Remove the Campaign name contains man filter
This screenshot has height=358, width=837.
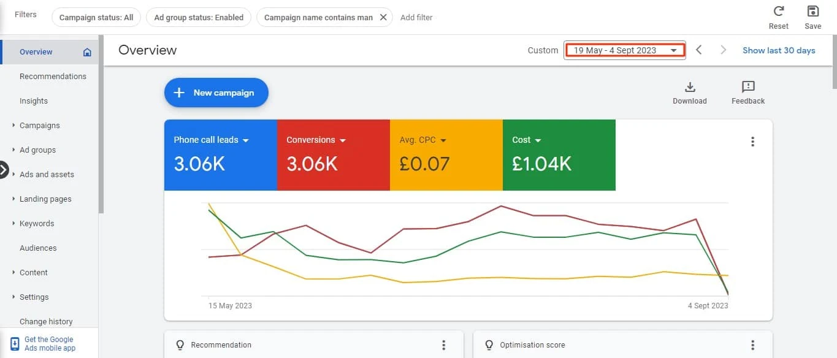tap(383, 17)
